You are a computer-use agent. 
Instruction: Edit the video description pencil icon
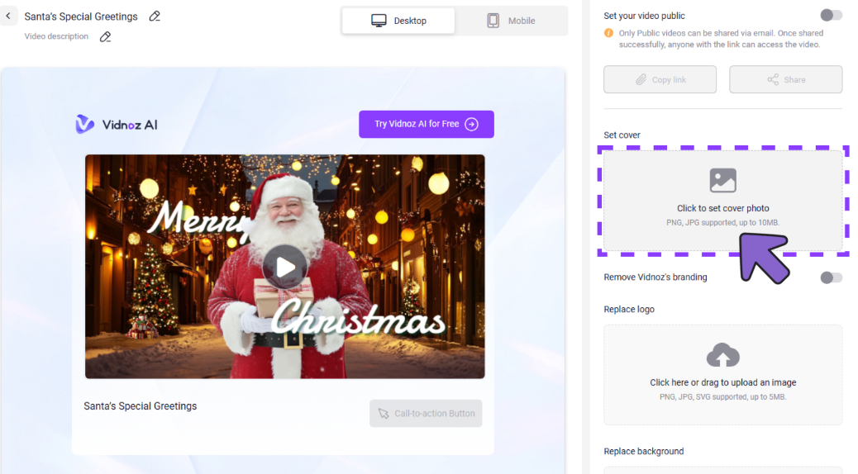point(105,36)
